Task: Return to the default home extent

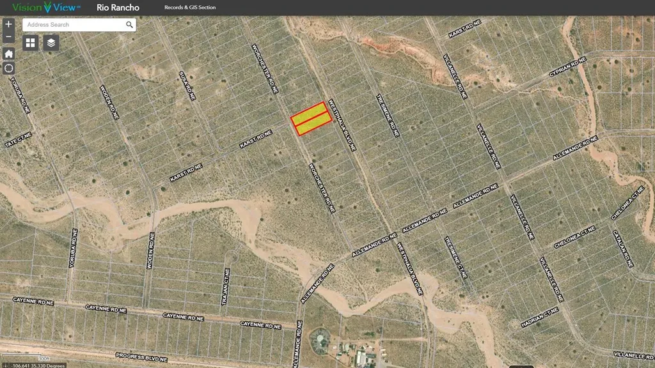Action: click(8, 54)
